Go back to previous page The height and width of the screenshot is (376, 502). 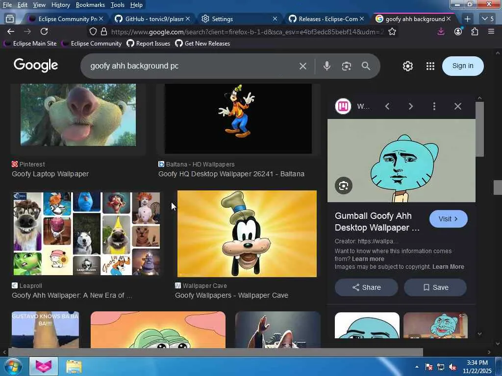tap(11, 31)
